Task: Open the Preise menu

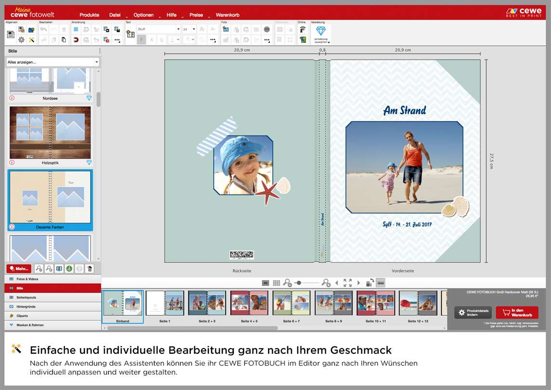Action: point(196,15)
